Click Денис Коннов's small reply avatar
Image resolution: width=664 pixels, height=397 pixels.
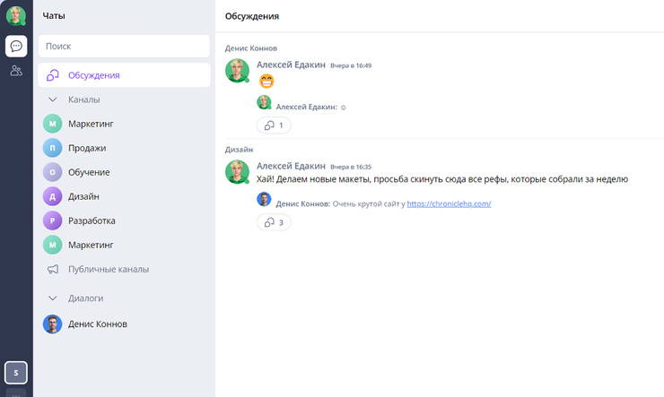(x=264, y=199)
